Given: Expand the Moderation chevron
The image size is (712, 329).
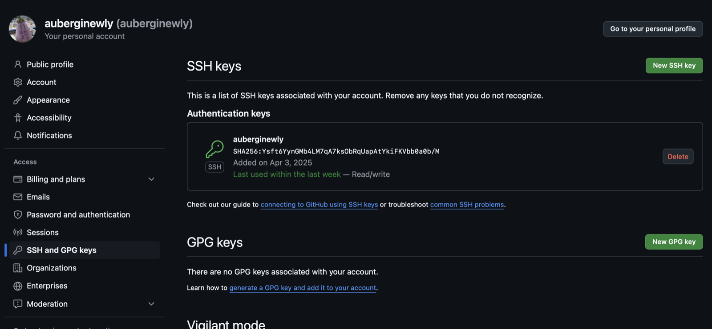Looking at the screenshot, I should click(x=151, y=304).
